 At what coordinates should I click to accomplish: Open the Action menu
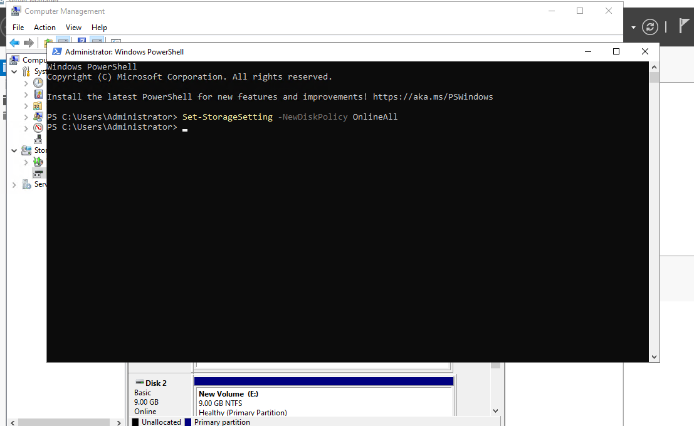[x=45, y=28]
